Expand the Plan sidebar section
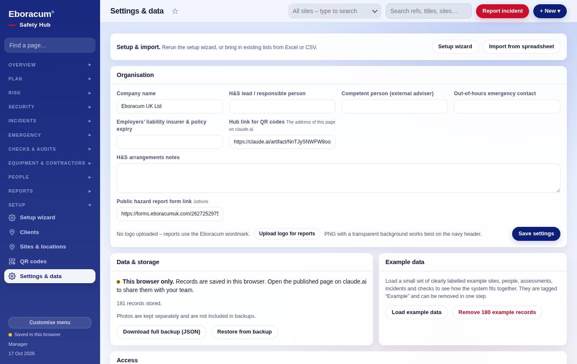 tap(50, 79)
